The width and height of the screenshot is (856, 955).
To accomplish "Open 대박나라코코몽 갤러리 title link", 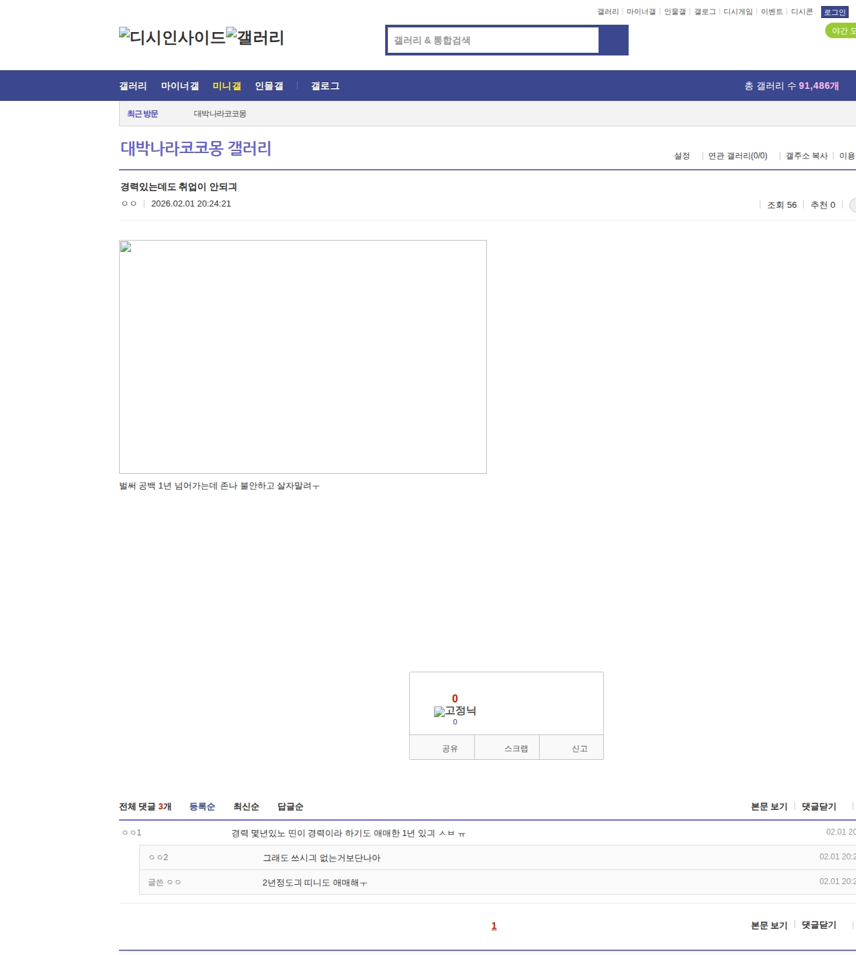I will tap(196, 148).
